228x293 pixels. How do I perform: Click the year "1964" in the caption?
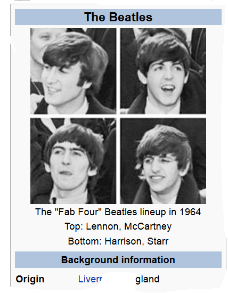pos(190,212)
